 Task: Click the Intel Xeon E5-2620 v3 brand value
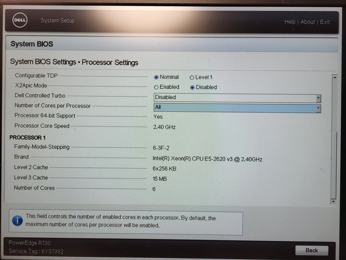click(207, 159)
